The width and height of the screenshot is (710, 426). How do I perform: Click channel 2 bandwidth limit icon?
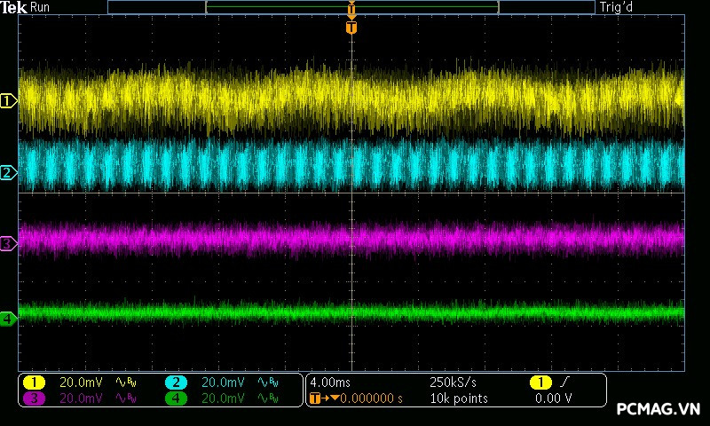click(x=266, y=383)
